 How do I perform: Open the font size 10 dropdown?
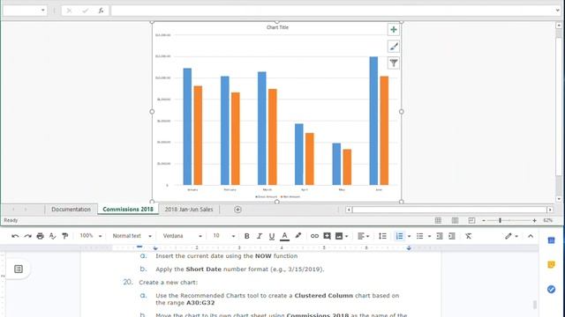[223, 236]
